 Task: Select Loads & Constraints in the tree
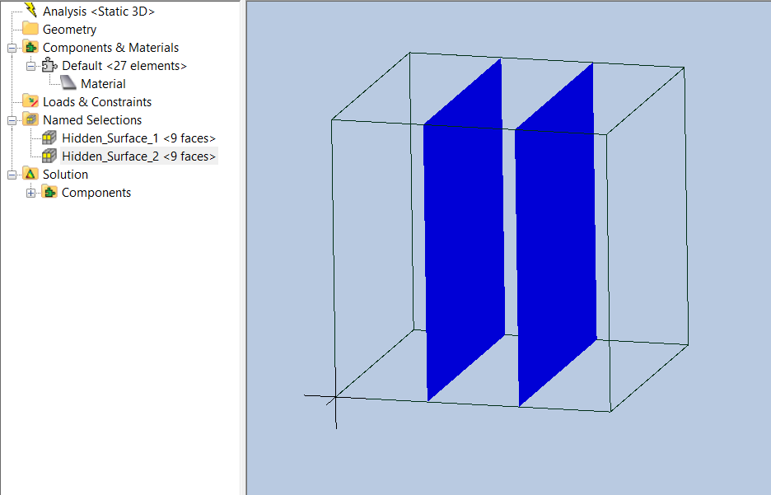pos(97,102)
